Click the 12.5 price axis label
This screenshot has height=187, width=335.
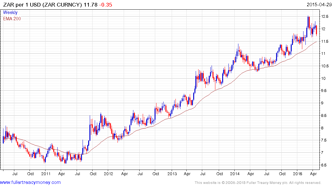(325, 17)
